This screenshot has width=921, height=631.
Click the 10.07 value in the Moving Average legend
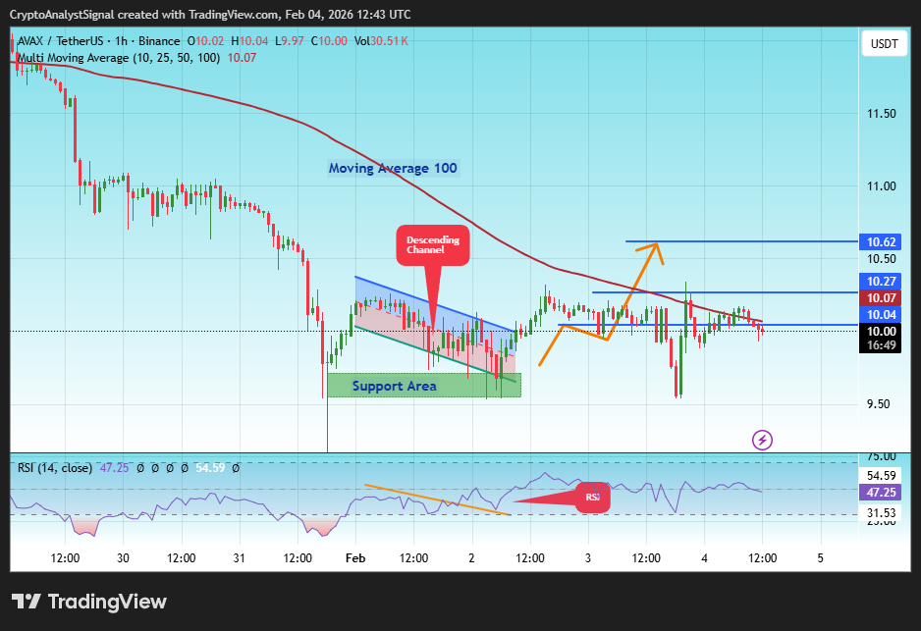(242, 58)
